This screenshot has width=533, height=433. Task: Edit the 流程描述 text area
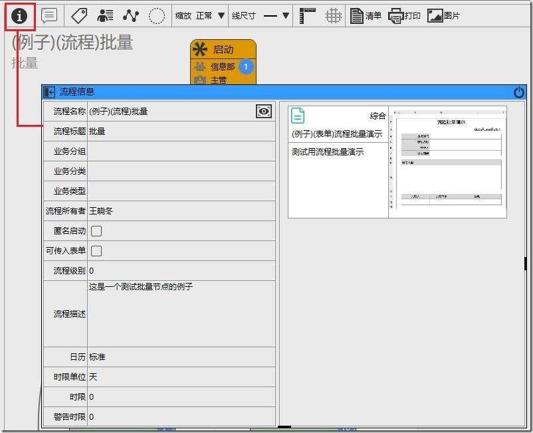point(181,314)
